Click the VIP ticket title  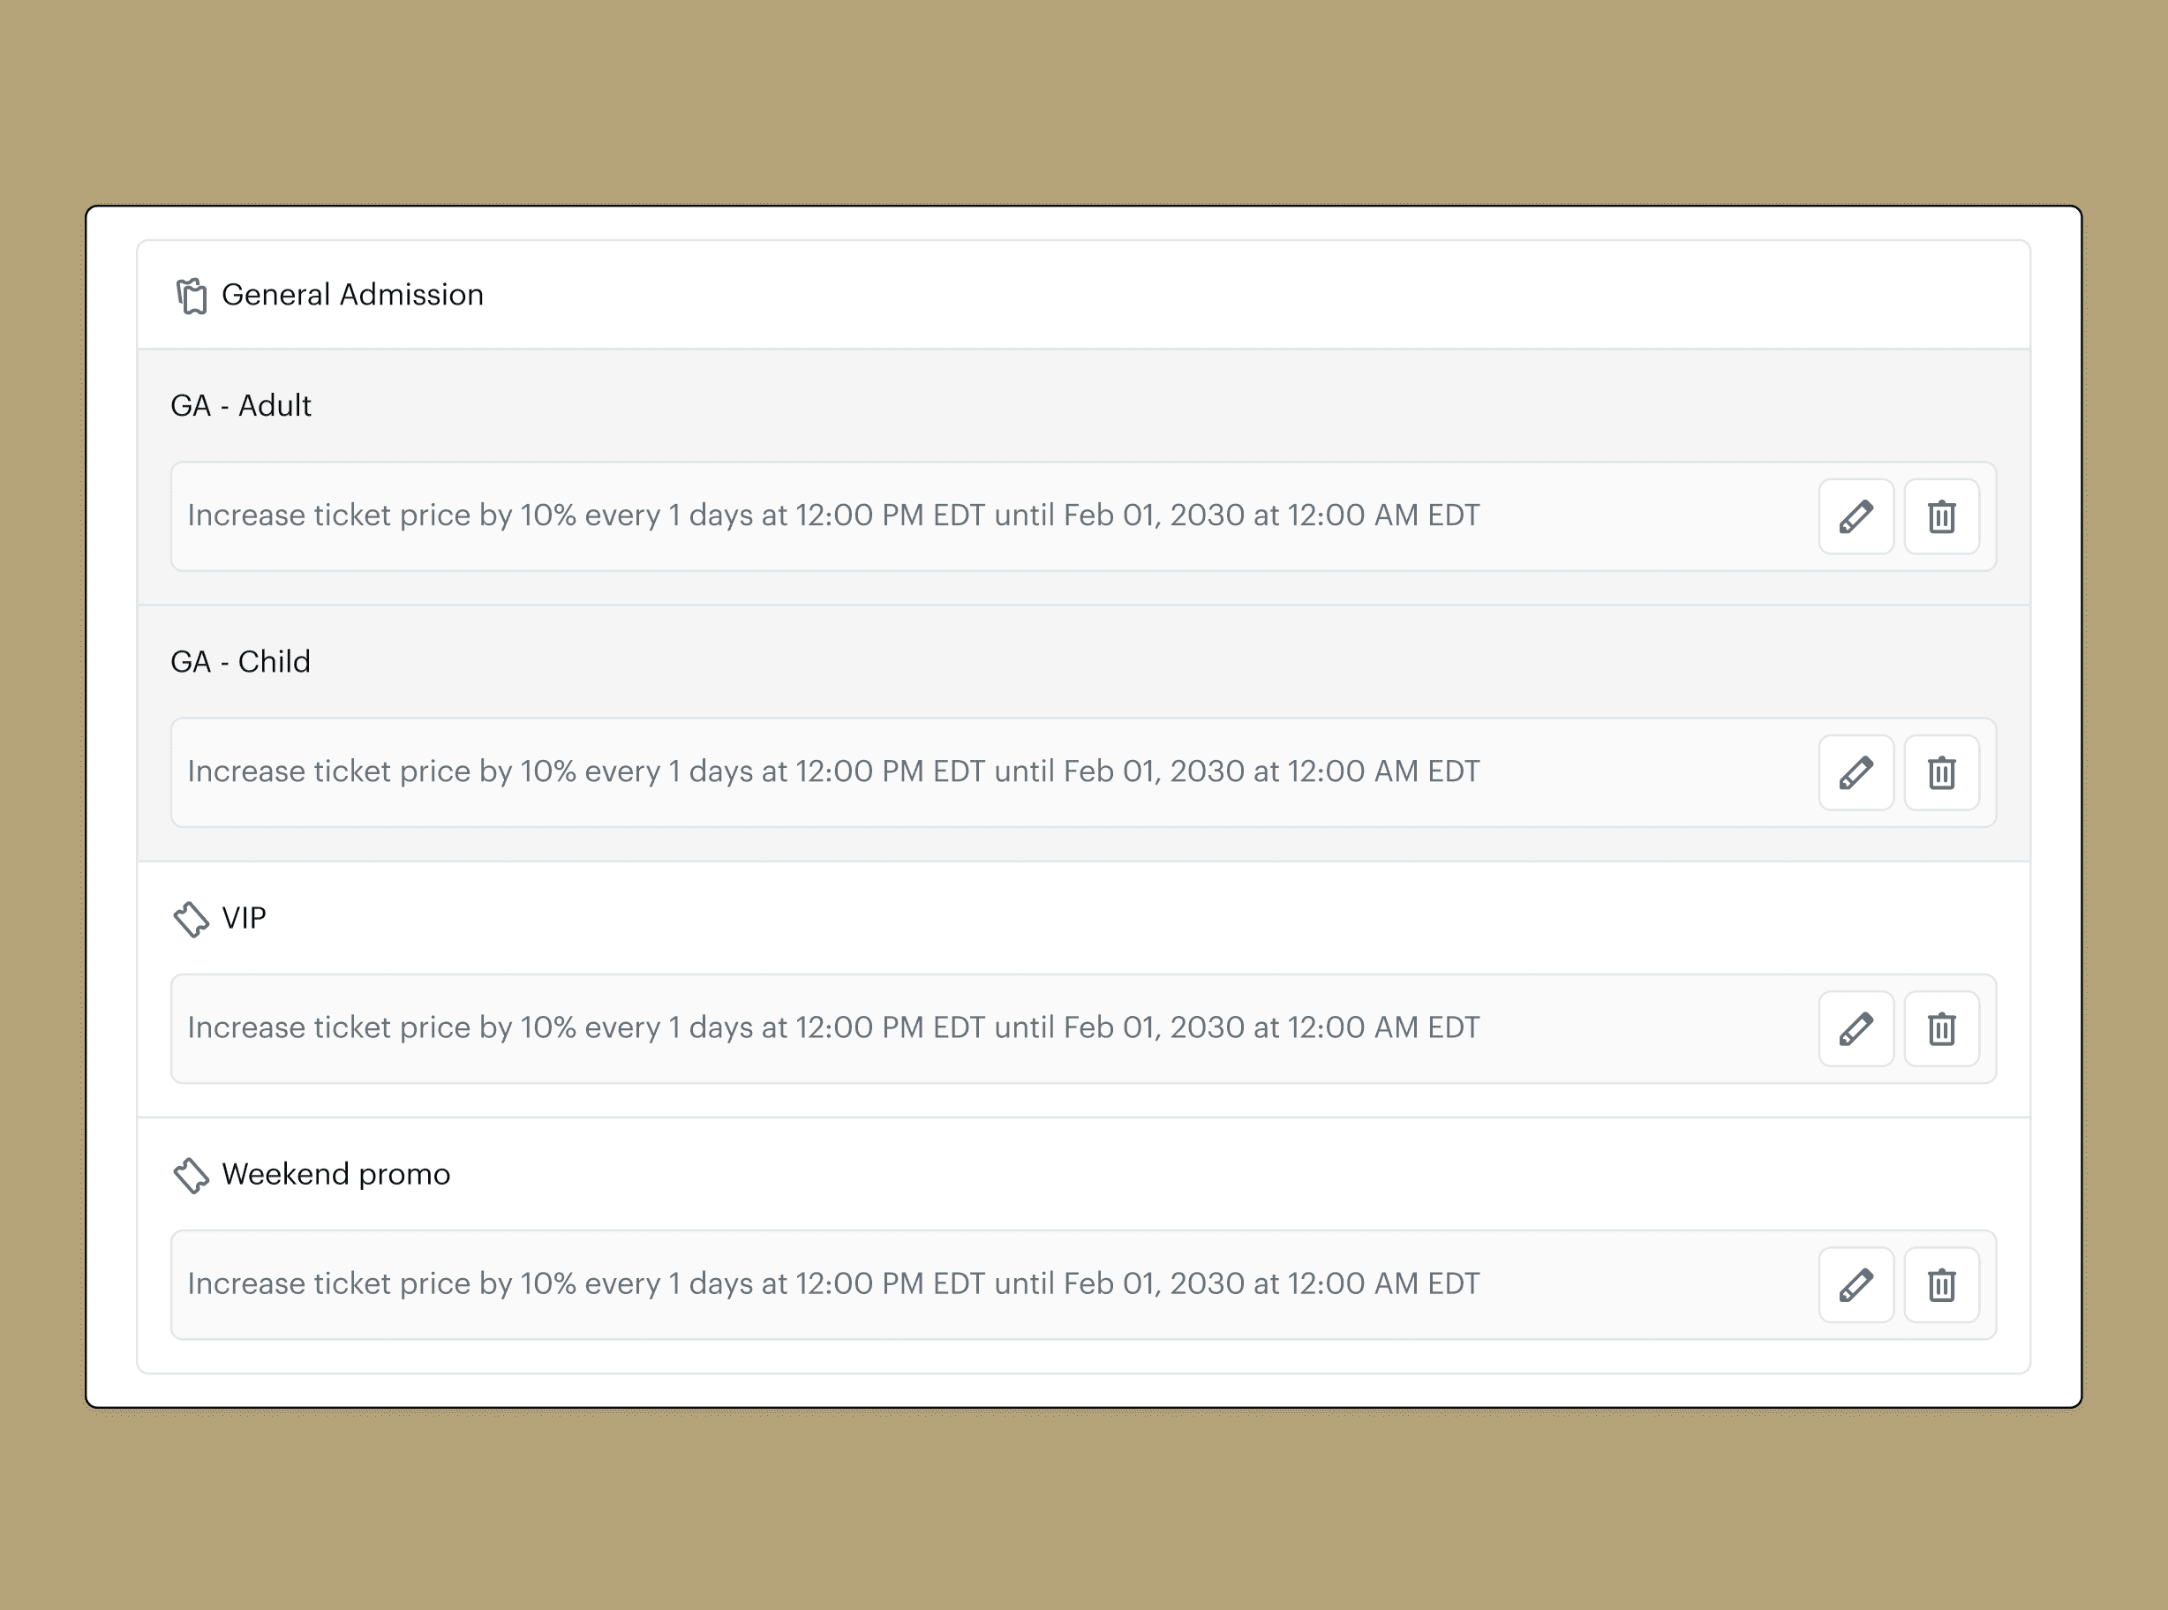click(244, 918)
